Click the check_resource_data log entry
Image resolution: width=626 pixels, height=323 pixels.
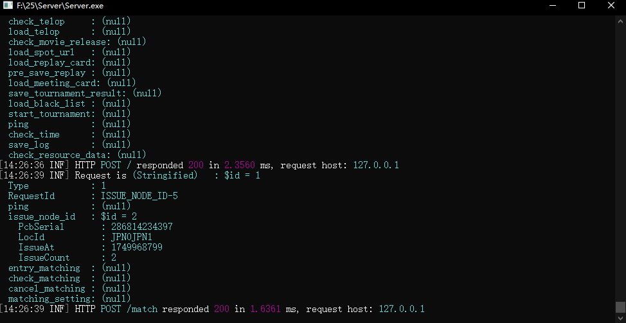tap(78, 155)
